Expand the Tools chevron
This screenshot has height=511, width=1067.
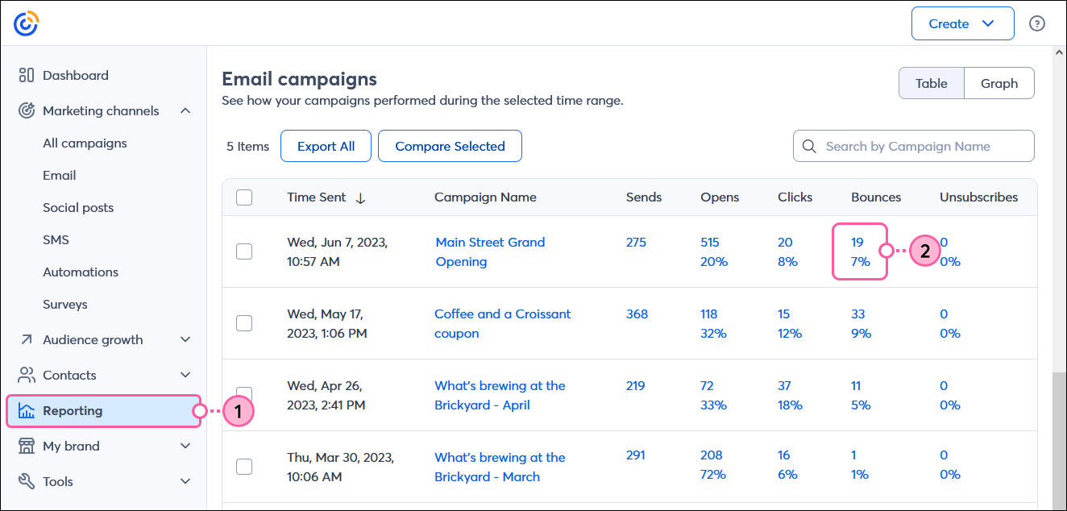coord(185,481)
